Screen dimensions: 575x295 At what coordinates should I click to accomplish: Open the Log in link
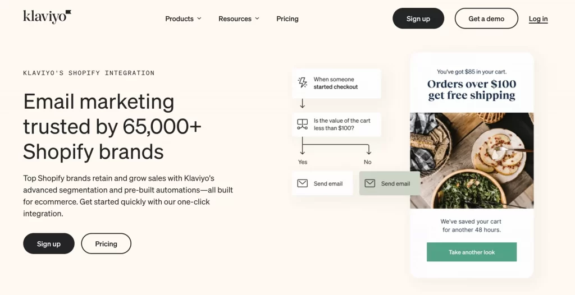539,19
